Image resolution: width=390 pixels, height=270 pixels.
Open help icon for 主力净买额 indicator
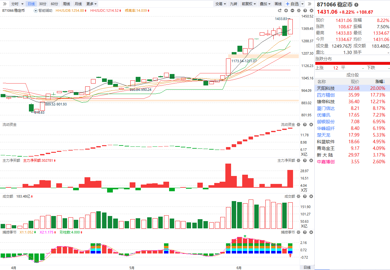click(x=304, y=161)
